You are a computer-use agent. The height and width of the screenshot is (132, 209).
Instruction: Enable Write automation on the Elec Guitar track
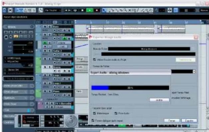coord(69,38)
